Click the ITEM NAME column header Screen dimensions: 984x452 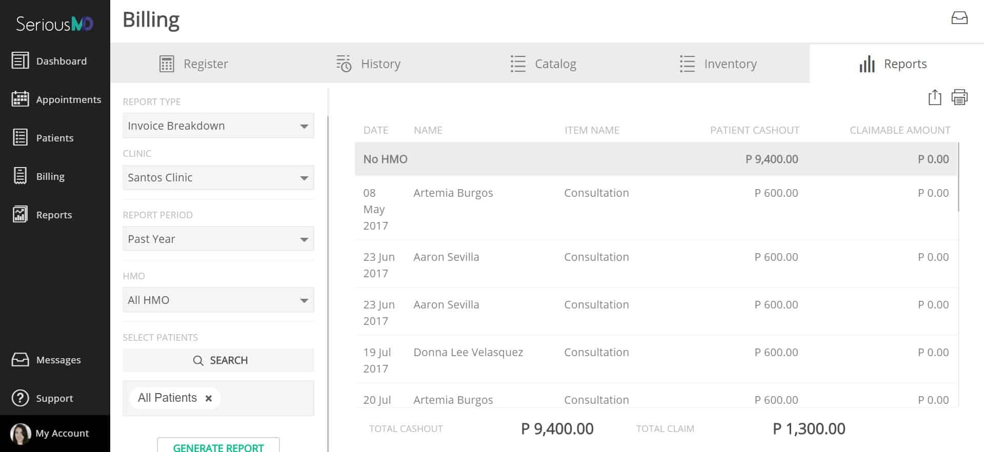tap(592, 130)
